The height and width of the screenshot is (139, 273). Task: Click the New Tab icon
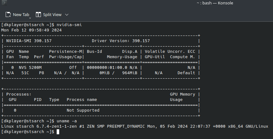[x=8, y=14]
